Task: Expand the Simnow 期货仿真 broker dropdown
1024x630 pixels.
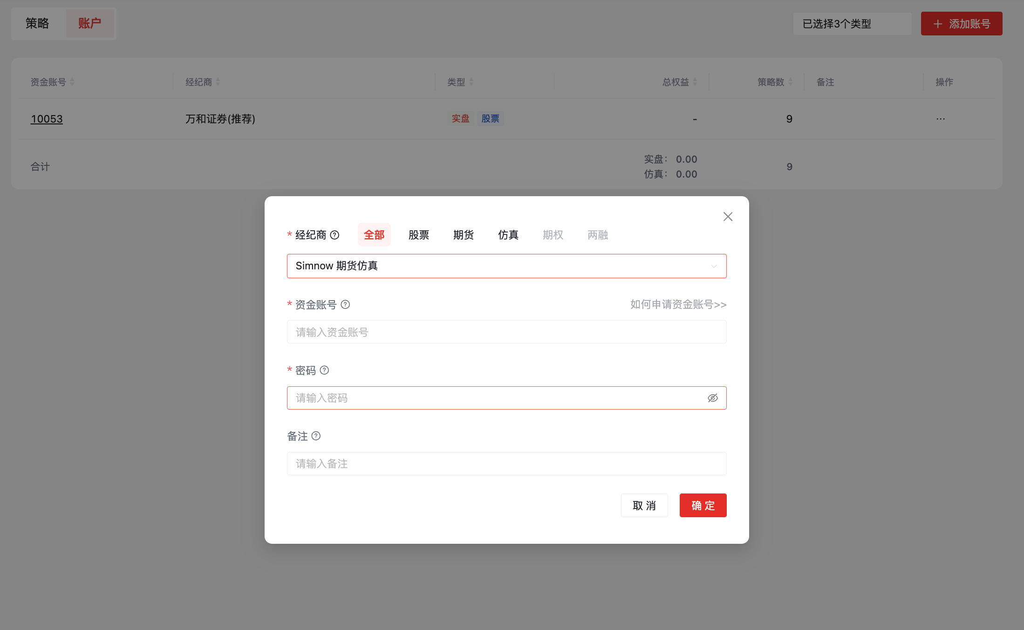Action: [x=506, y=266]
